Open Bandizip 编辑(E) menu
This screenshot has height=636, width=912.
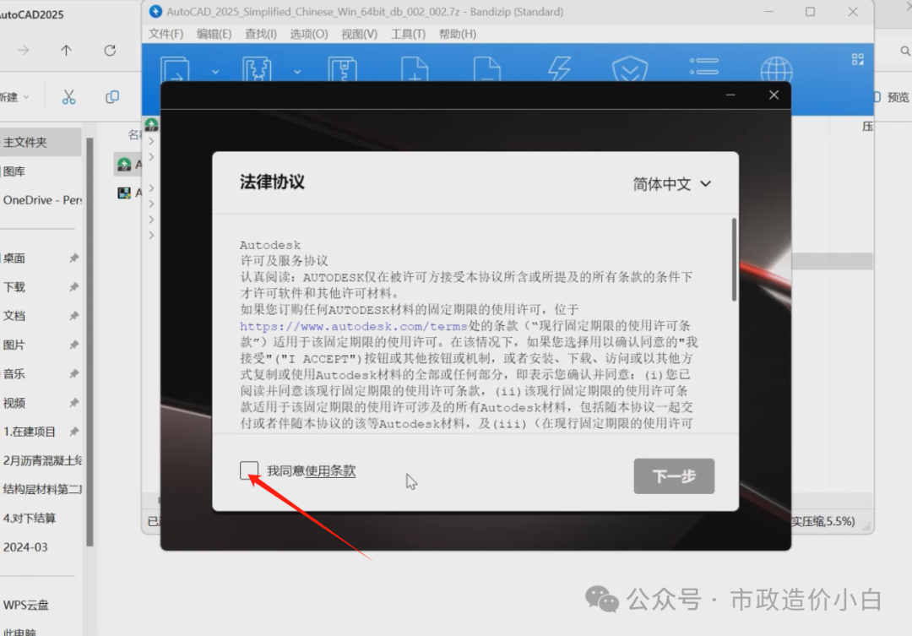point(214,34)
